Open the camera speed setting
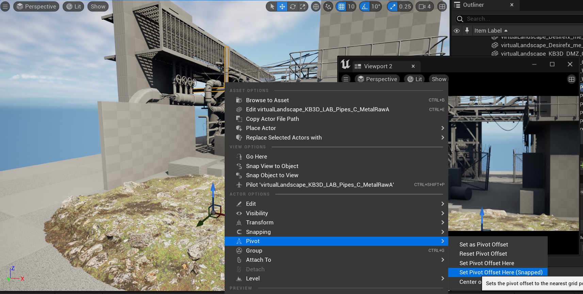This screenshot has width=583, height=294. pyautogui.click(x=425, y=6)
